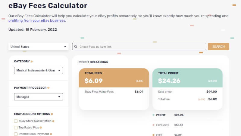Click the Top Rated Plus info icon
This screenshot has height=136, width=241.
(41, 128)
